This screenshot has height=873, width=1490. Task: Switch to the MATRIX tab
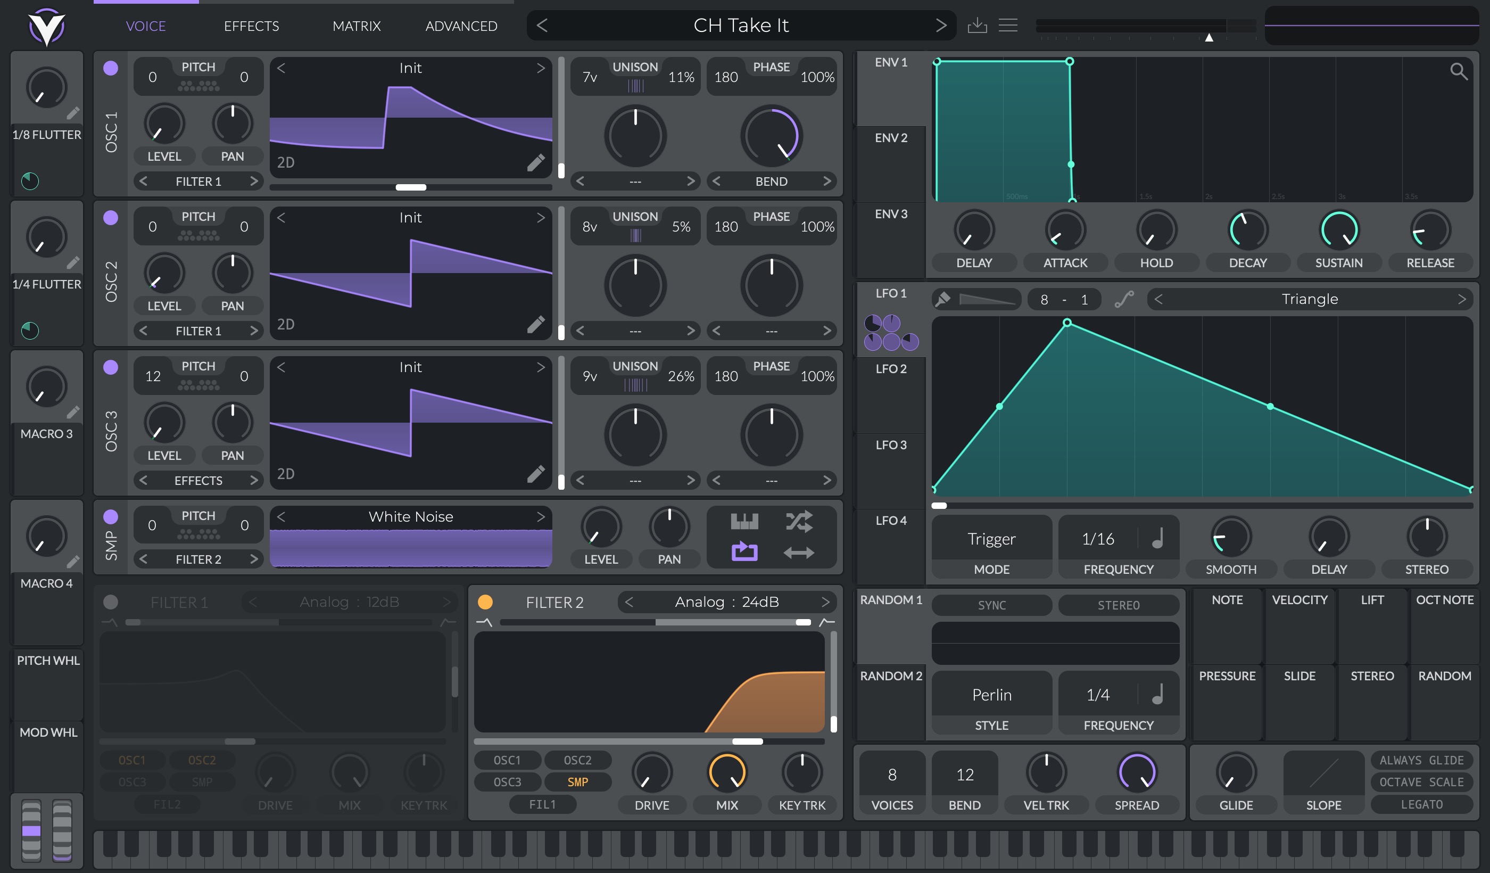point(357,26)
